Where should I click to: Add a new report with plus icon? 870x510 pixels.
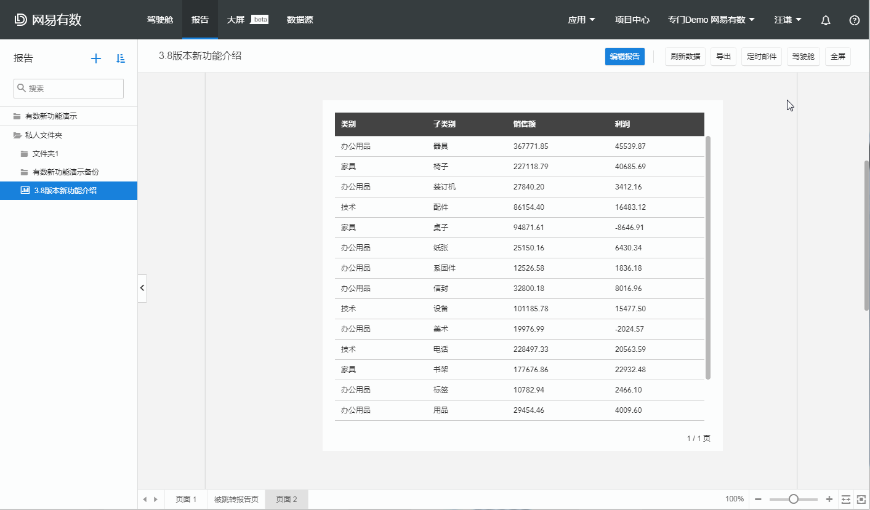(x=95, y=58)
